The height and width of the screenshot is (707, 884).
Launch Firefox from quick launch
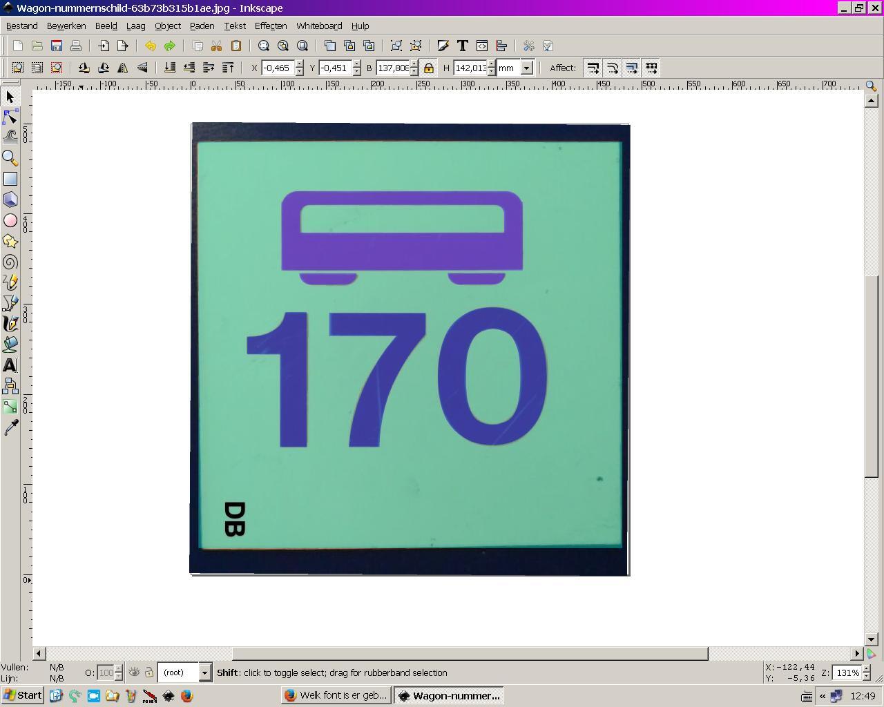186,696
